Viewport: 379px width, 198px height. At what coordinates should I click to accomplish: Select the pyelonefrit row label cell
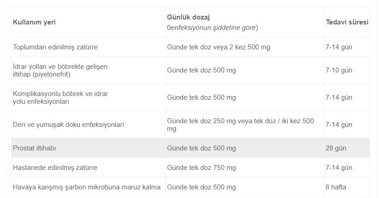tap(60, 70)
